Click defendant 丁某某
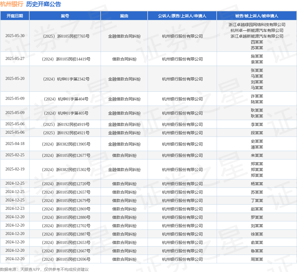Image resolution: width=297 pixels, height=272 pixels. 257,201
